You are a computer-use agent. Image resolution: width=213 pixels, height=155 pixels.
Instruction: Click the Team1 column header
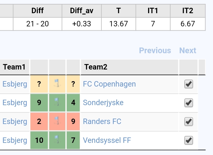click(14, 67)
